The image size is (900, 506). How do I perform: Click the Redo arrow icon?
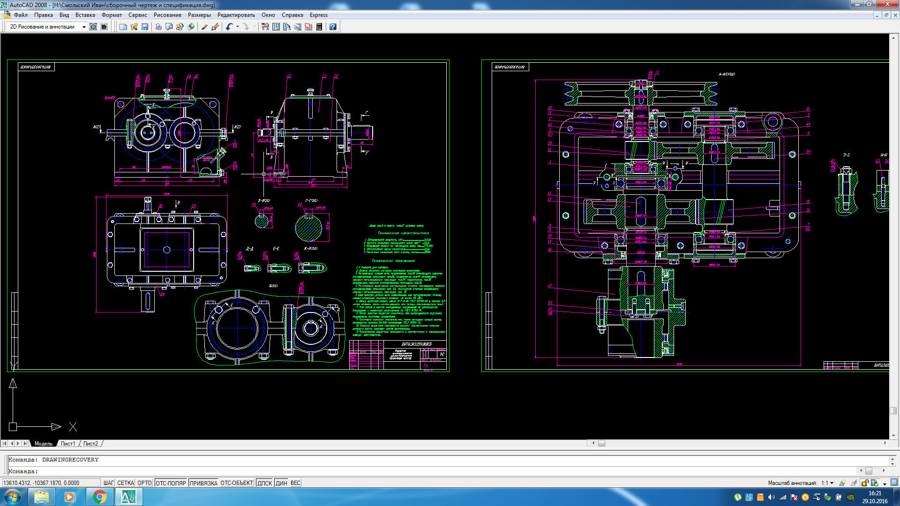pyautogui.click(x=246, y=27)
